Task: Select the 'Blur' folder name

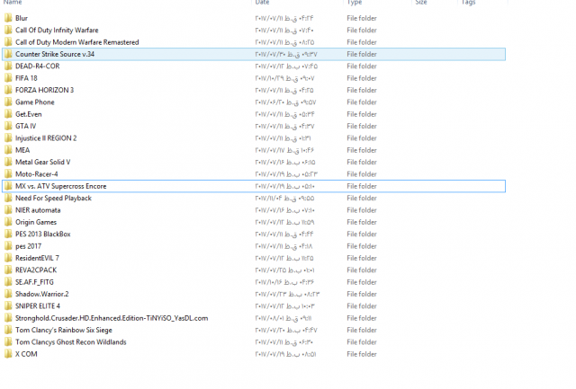Action: (22, 18)
